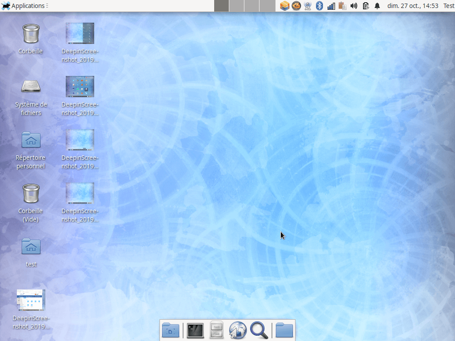This screenshot has height=341, width=455.
Task: Select the Corbeille (Vide) trash icon
Action: [31, 194]
